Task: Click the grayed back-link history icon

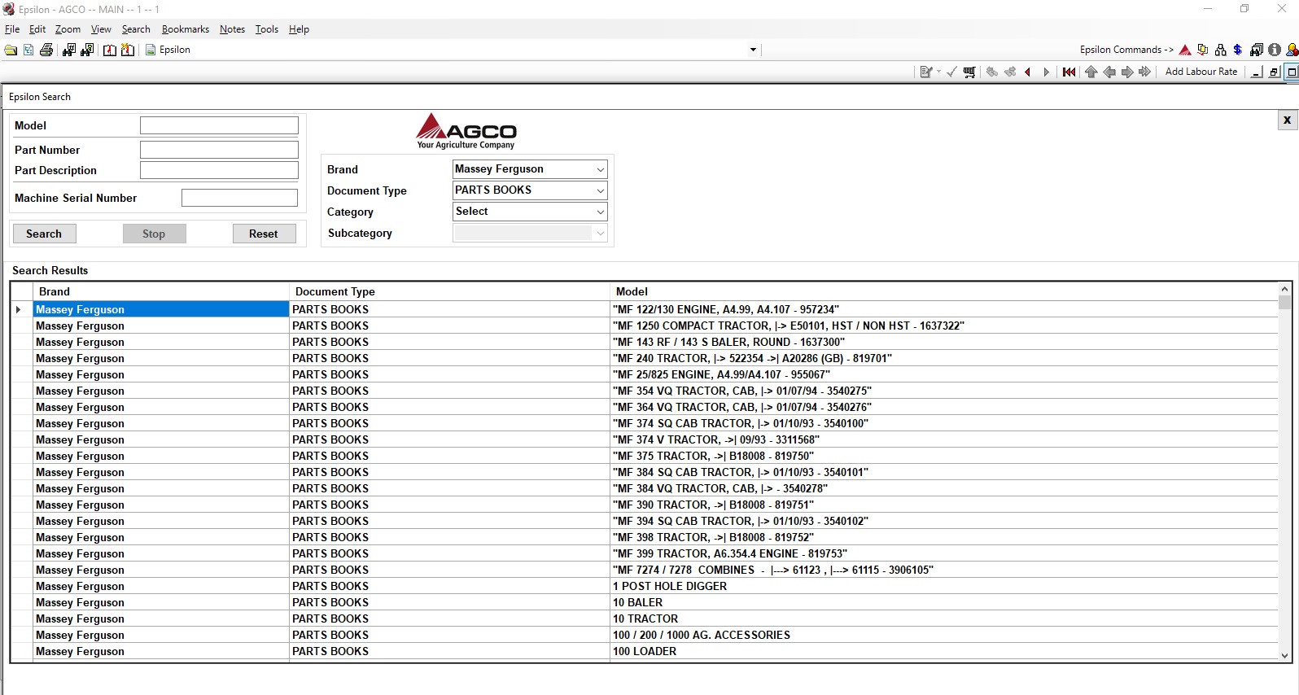Action: tap(992, 72)
